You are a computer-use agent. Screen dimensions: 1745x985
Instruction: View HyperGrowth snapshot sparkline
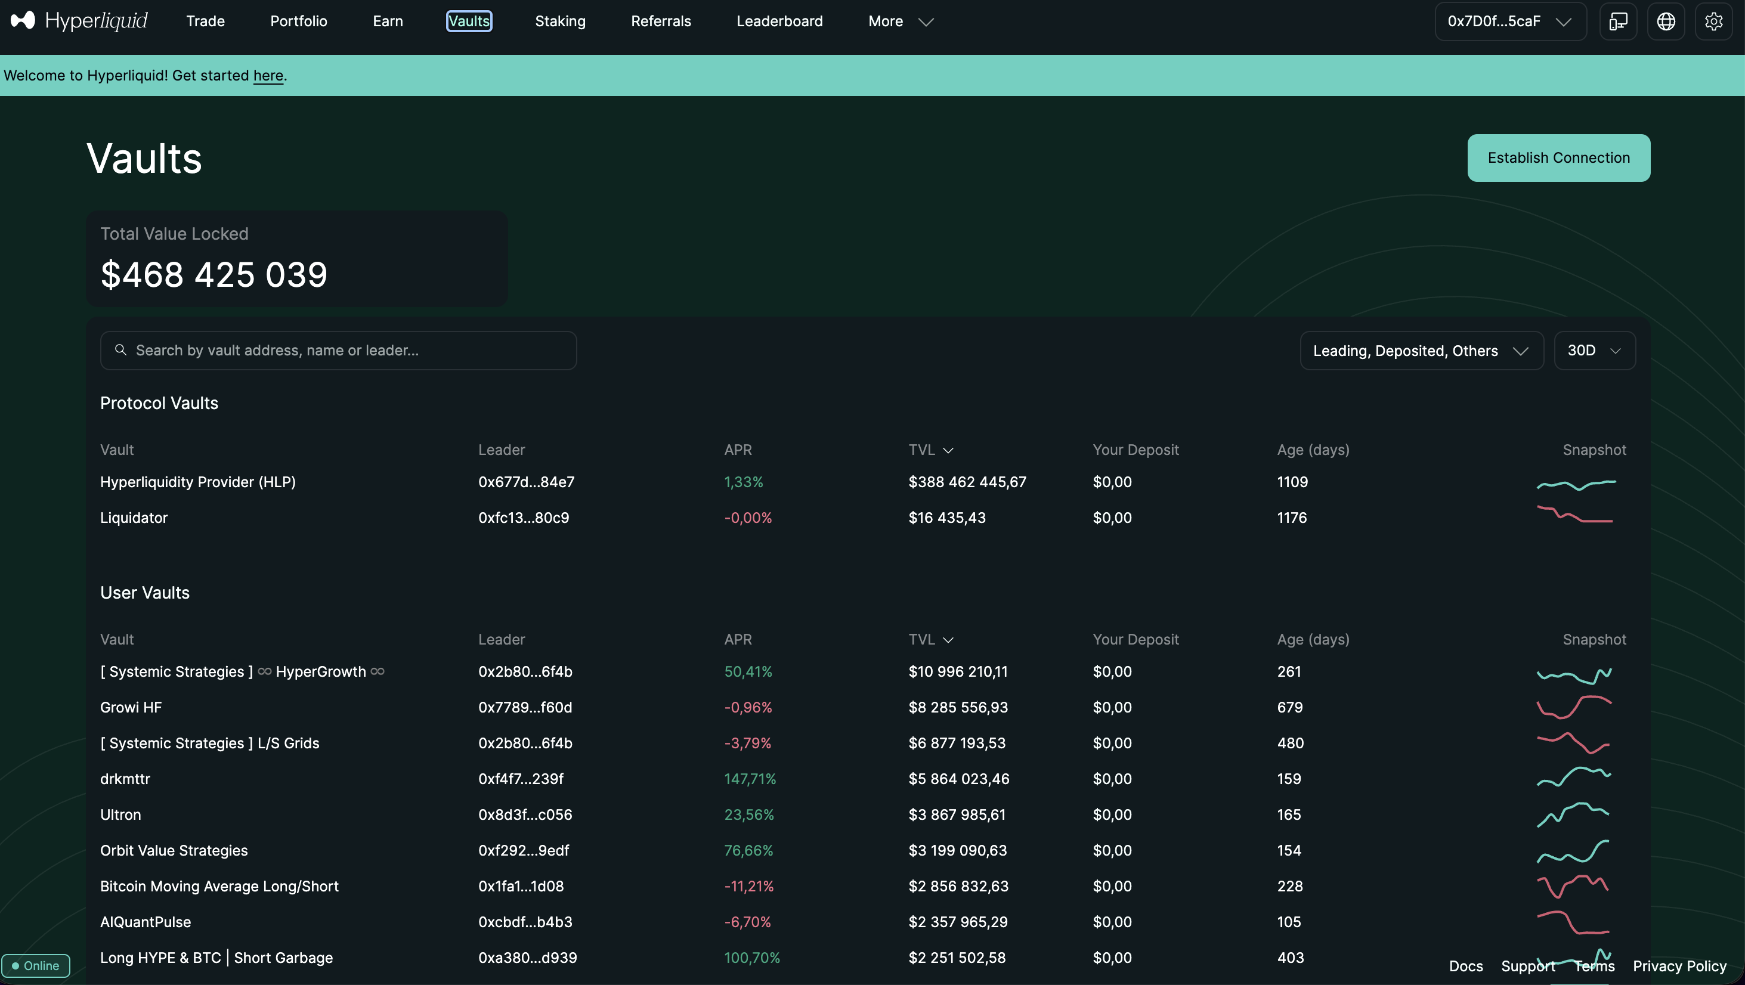pos(1574,676)
